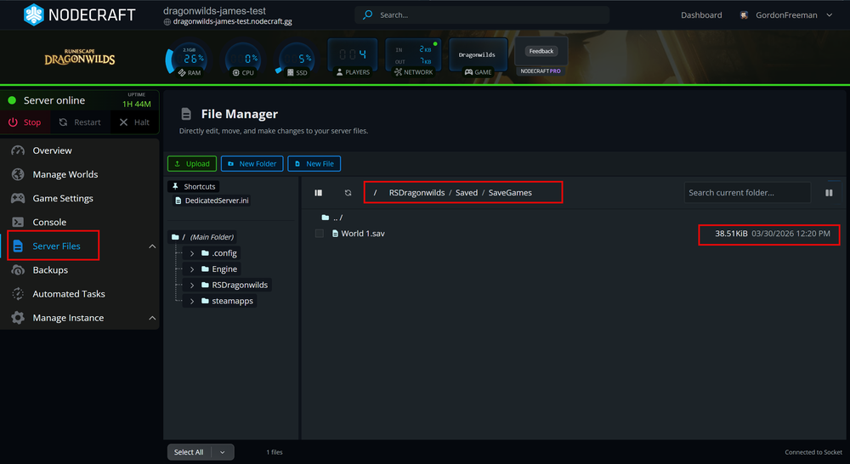Go to root slash in breadcrumb
The height and width of the screenshot is (464, 850).
coord(375,193)
